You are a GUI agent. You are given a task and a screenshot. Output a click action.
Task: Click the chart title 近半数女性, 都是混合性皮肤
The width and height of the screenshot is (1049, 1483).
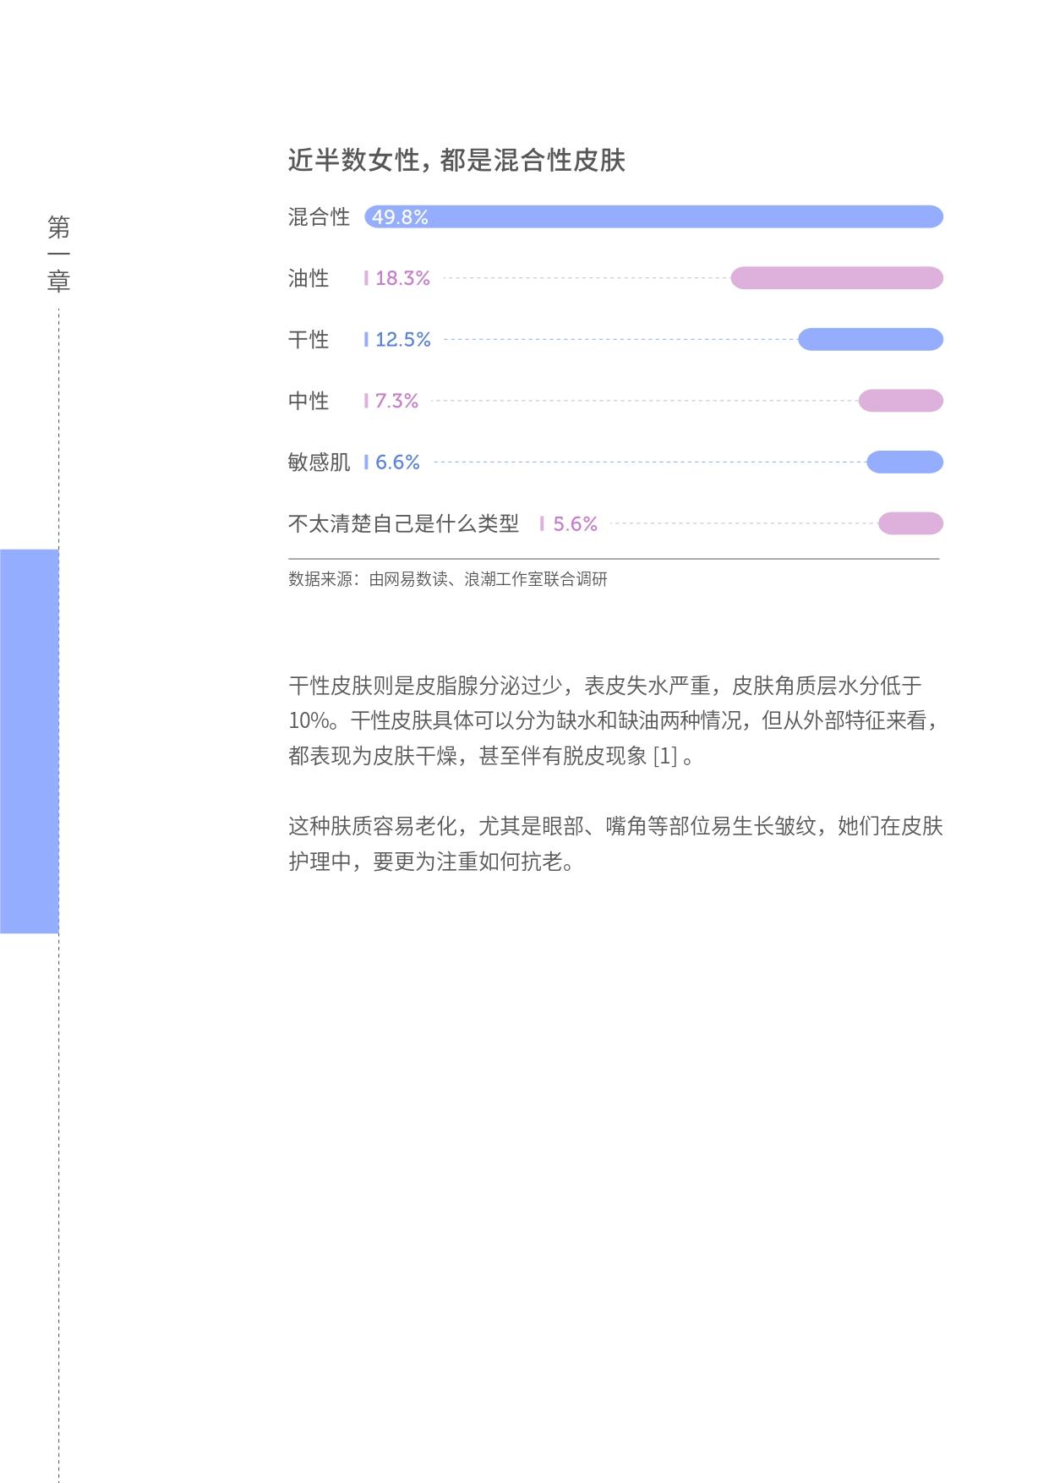click(x=456, y=160)
